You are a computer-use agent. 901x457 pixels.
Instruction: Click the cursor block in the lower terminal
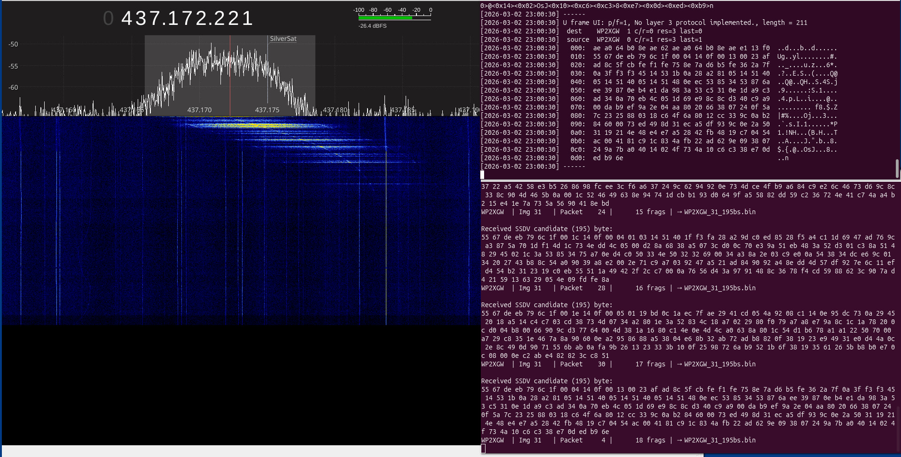click(483, 449)
